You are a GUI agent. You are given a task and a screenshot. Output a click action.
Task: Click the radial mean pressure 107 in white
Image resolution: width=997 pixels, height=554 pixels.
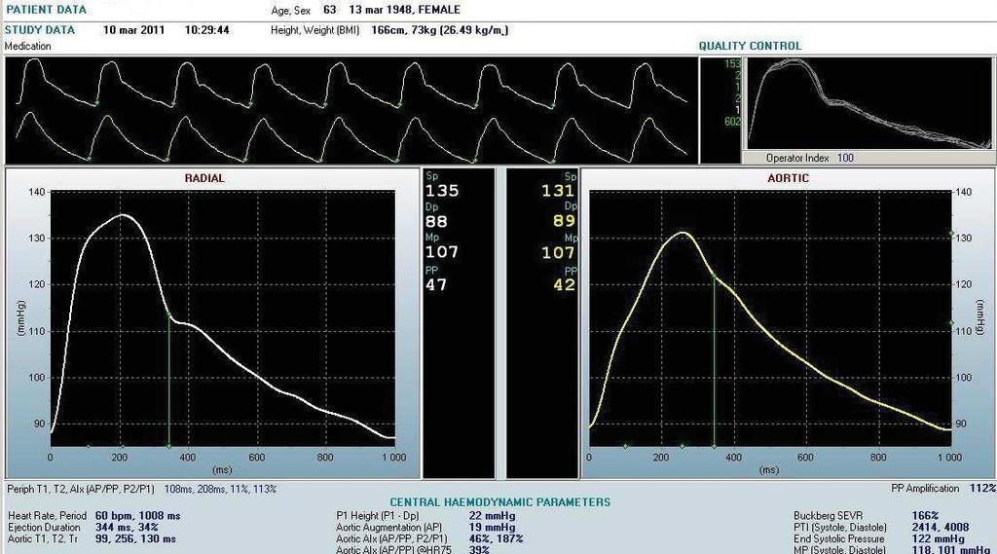click(x=442, y=252)
